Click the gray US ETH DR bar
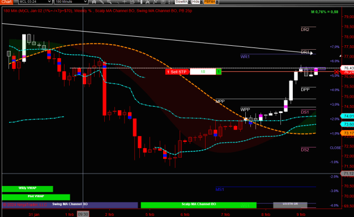 [x=290, y=205]
